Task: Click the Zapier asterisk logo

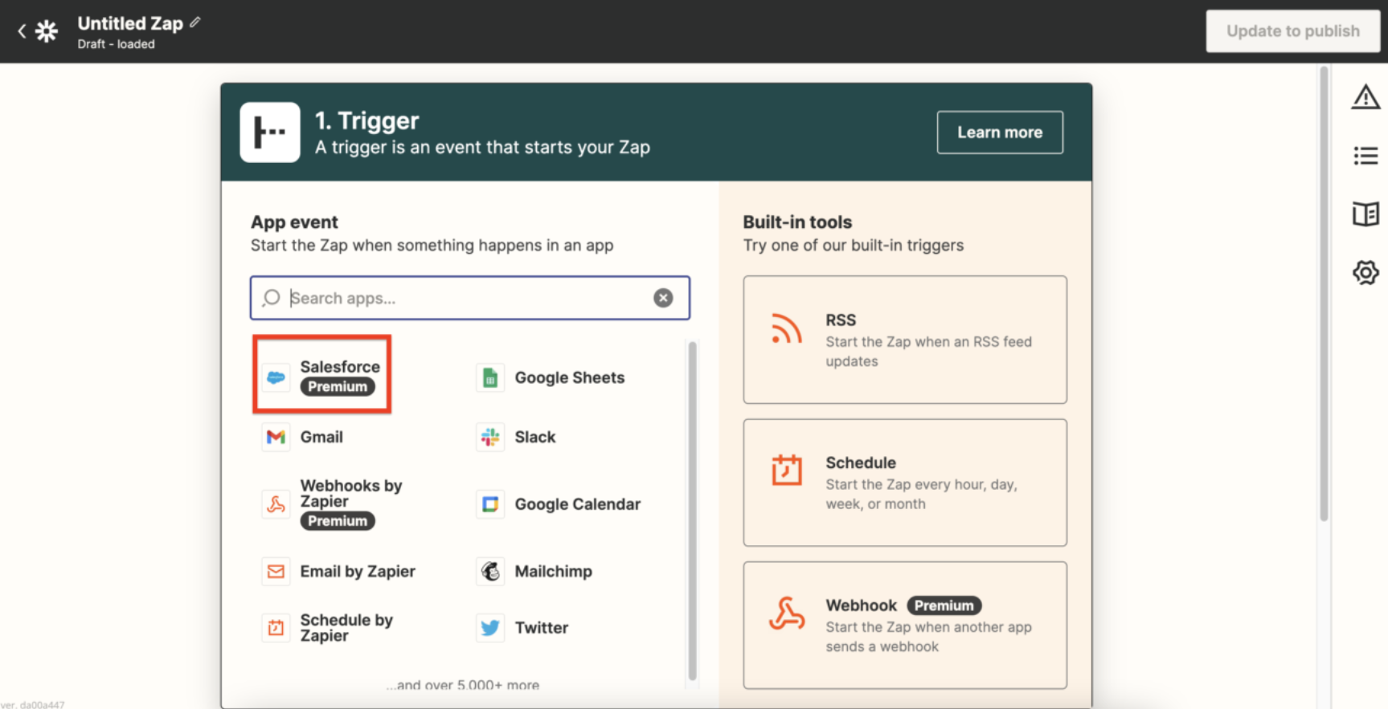Action: tap(47, 31)
